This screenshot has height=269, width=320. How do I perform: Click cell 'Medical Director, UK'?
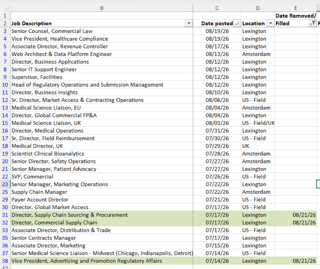tap(102, 146)
